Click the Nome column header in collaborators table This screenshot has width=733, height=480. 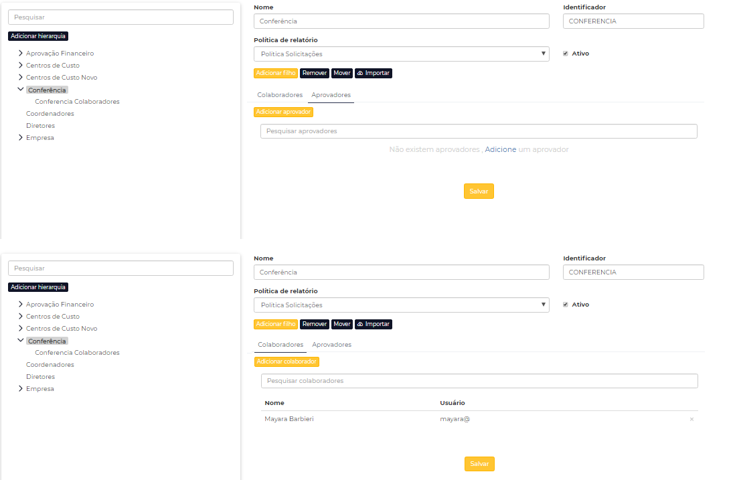(x=274, y=404)
